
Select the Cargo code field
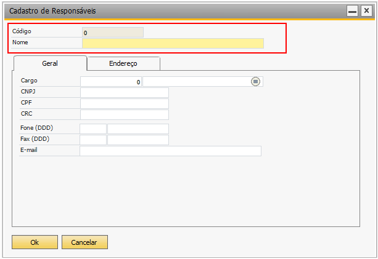[x=111, y=82]
